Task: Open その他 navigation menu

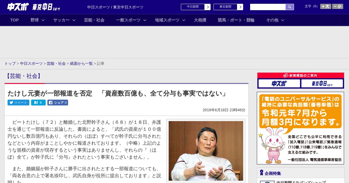Action: click(x=272, y=20)
